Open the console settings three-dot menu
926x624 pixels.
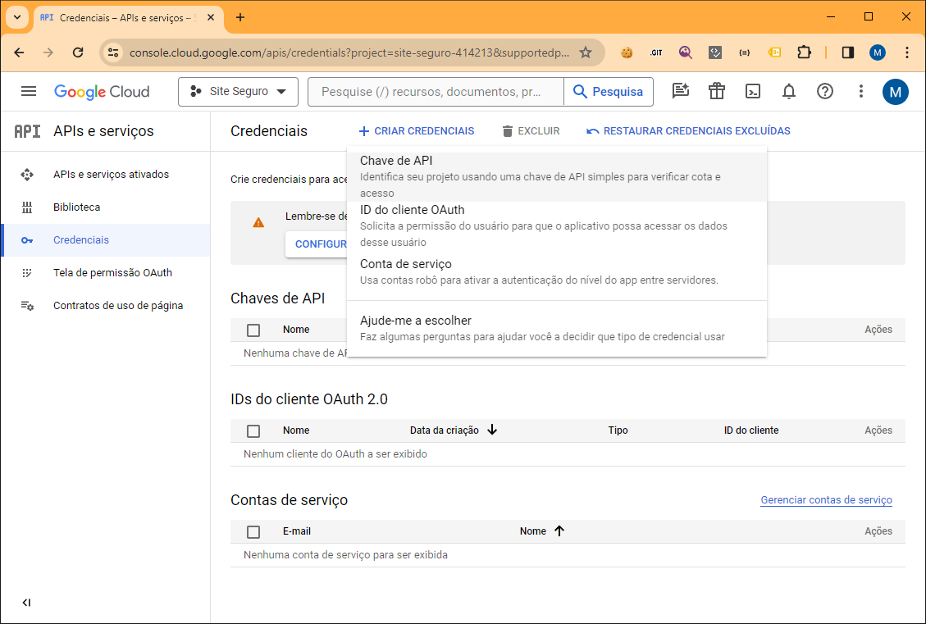[861, 92]
